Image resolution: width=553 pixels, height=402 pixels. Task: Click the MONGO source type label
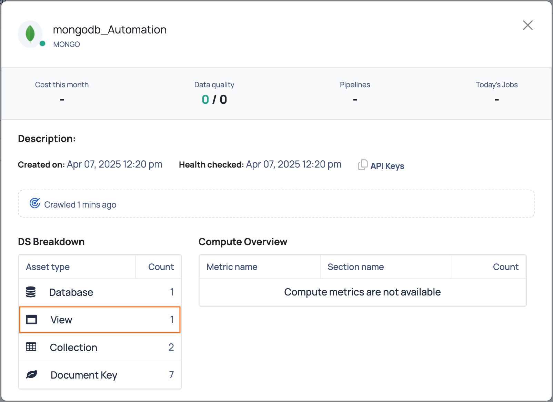(66, 44)
